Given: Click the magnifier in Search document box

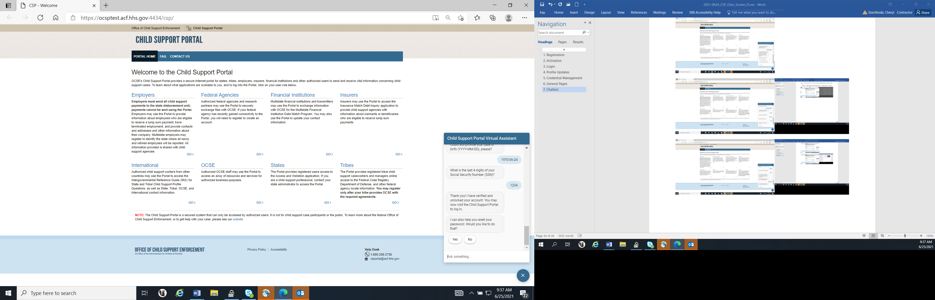Looking at the screenshot, I should [x=584, y=32].
